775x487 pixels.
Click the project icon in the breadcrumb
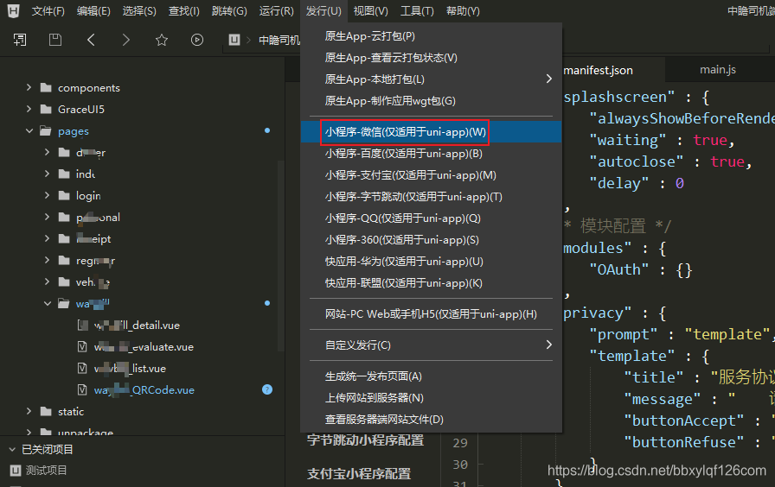click(x=234, y=40)
